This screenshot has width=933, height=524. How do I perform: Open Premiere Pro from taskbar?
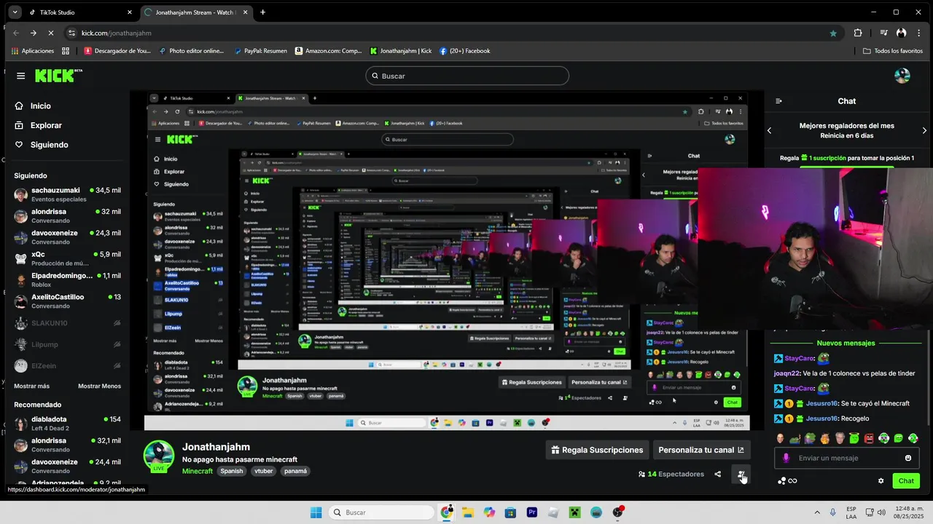tap(531, 512)
